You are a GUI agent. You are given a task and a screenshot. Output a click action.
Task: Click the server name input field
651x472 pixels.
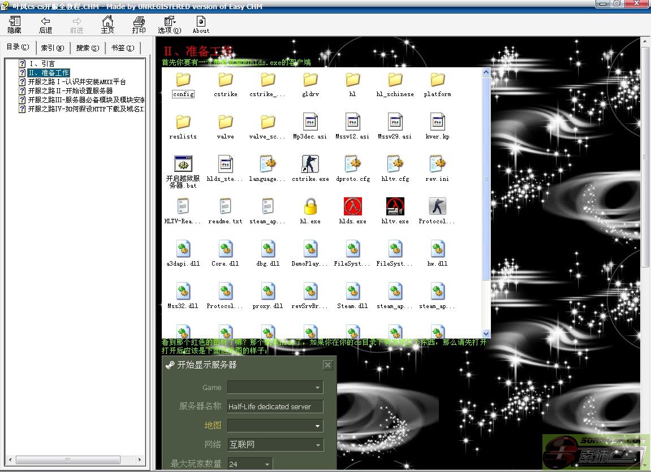click(x=275, y=406)
